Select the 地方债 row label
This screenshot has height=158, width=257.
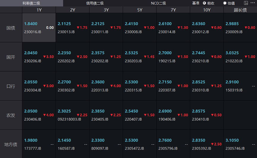pos(11,144)
